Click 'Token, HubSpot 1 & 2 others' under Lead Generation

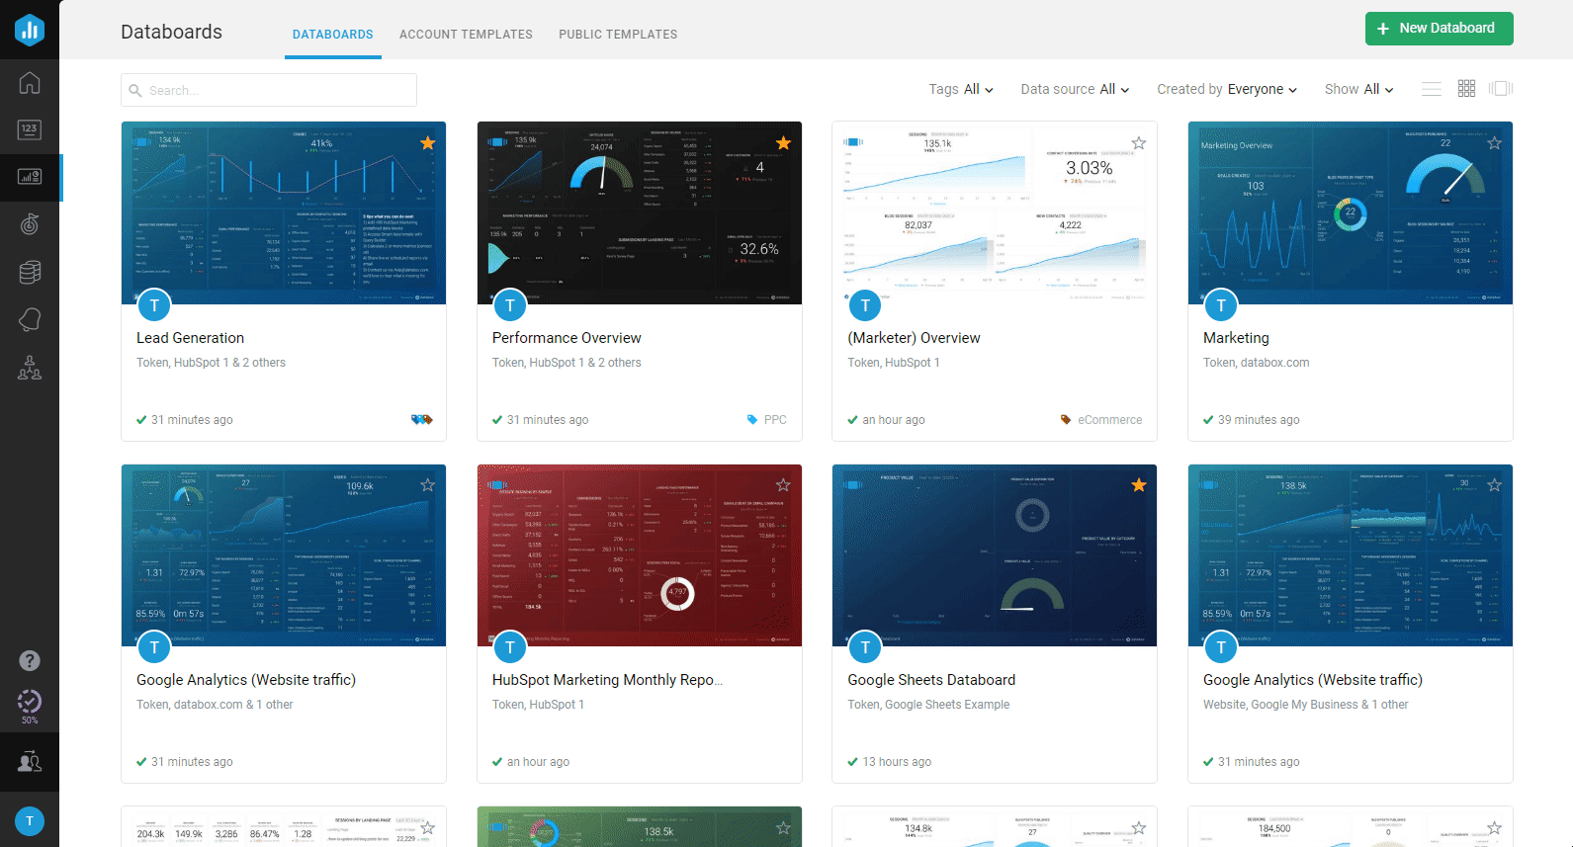tap(211, 363)
